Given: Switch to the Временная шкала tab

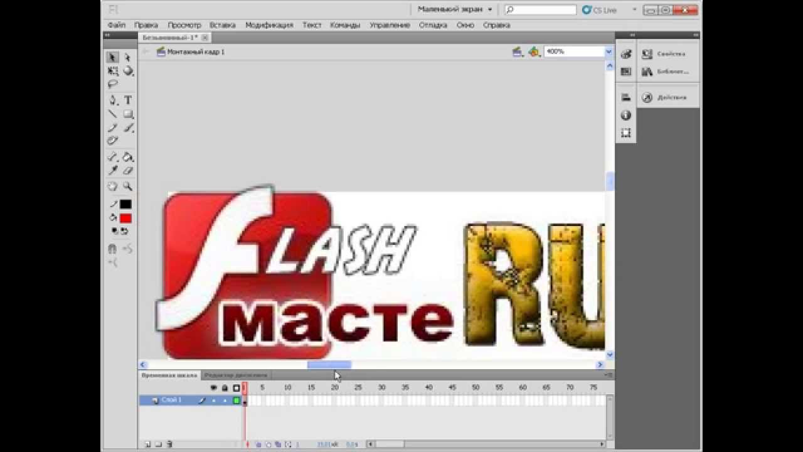Looking at the screenshot, I should coord(169,375).
